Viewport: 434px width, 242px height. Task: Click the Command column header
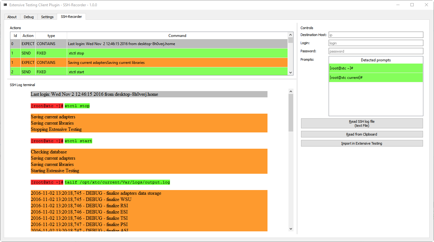click(177, 36)
